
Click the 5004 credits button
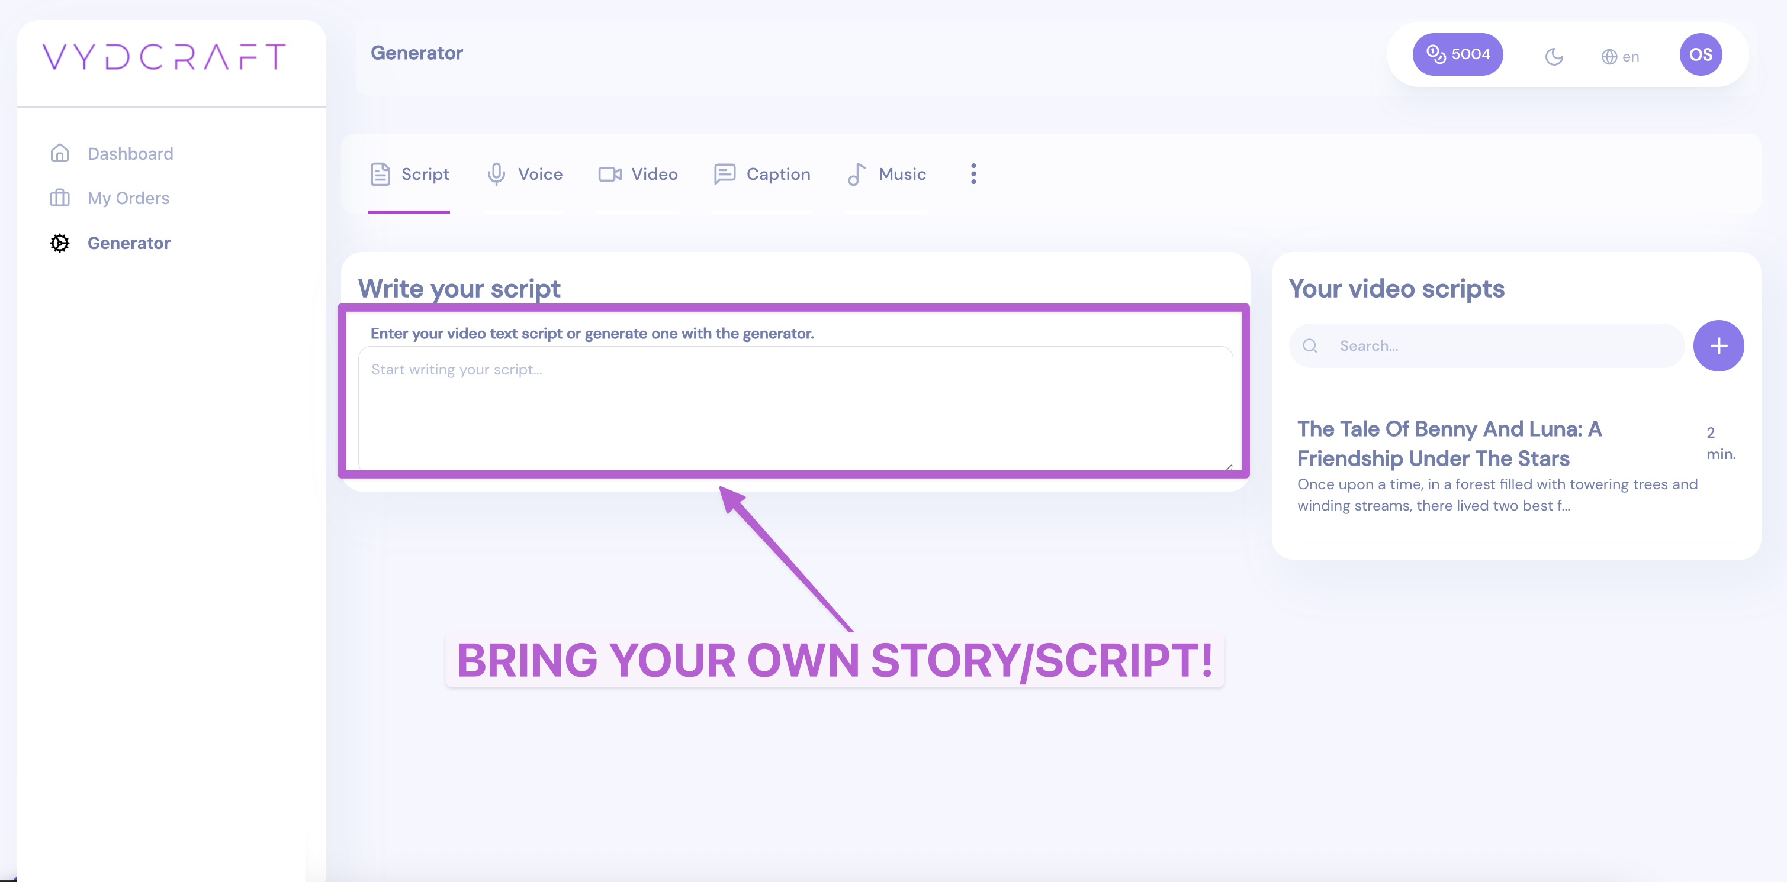1457,55
